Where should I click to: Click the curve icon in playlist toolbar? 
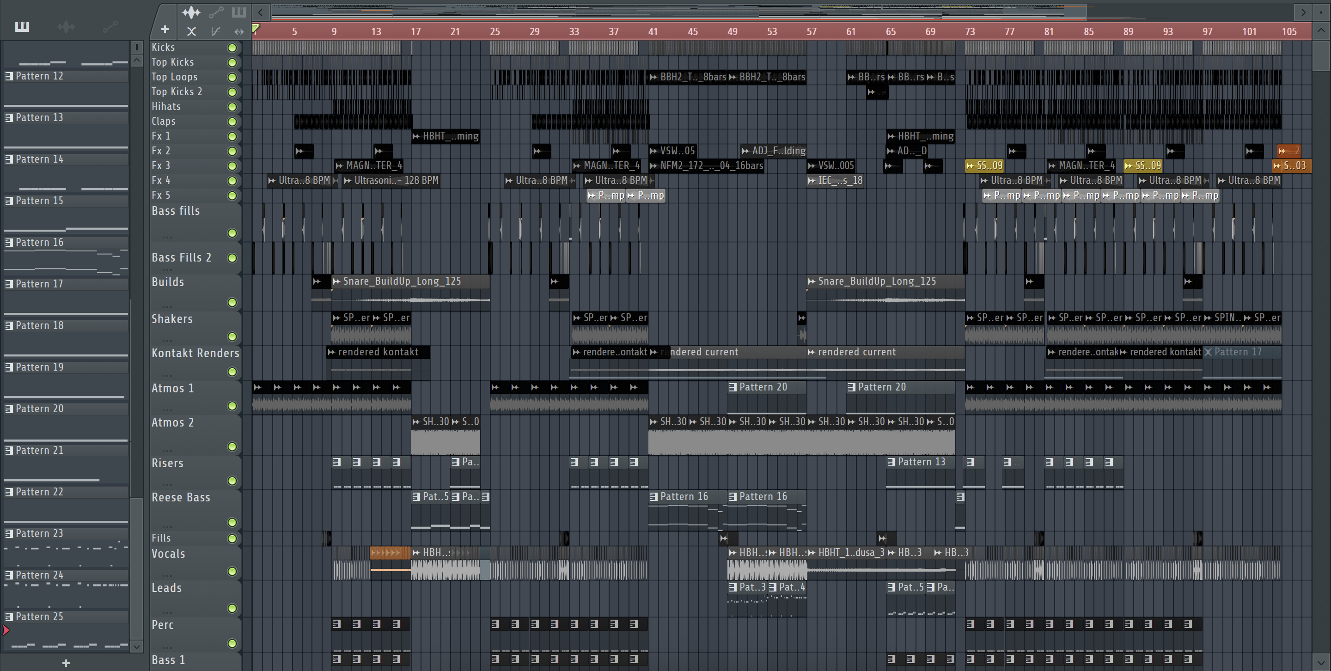pos(216,31)
